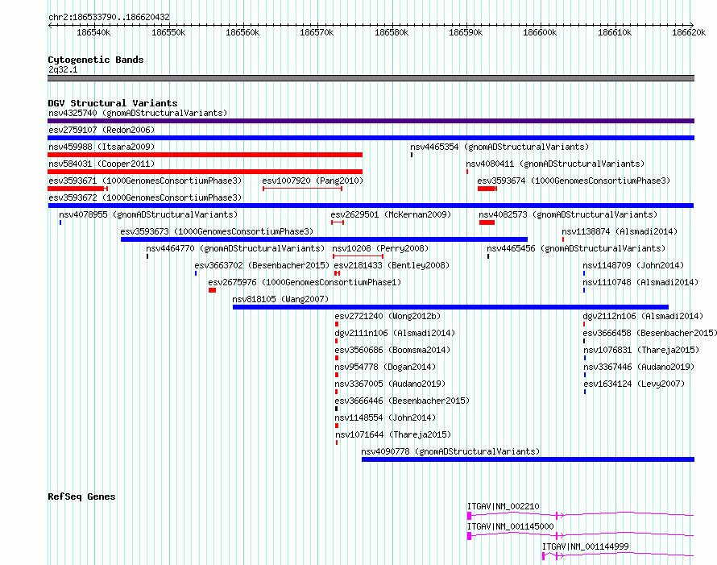Click esv3593671 1000Genomes variant label
717x565 pixels.
[x=145, y=181]
